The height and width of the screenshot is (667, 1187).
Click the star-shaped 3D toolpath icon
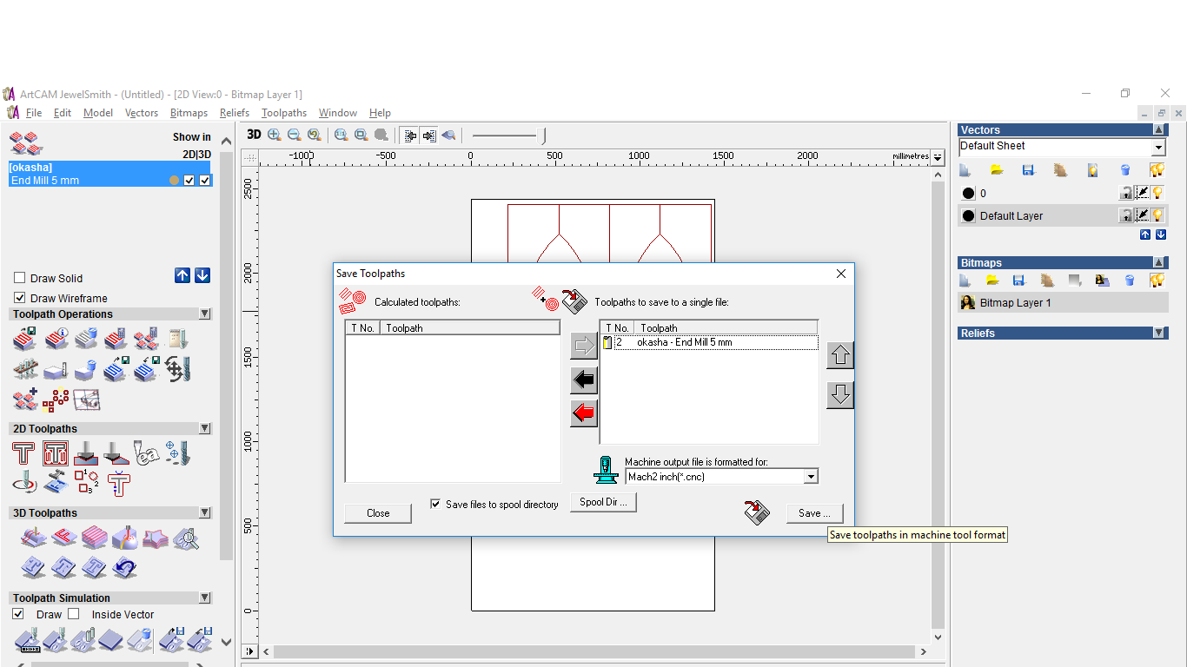click(x=155, y=538)
